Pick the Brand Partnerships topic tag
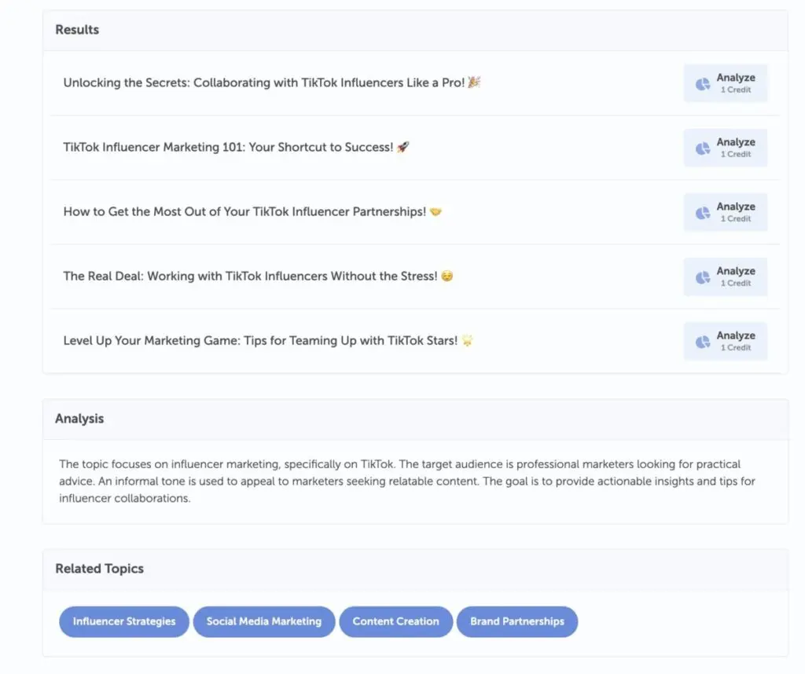 517,621
